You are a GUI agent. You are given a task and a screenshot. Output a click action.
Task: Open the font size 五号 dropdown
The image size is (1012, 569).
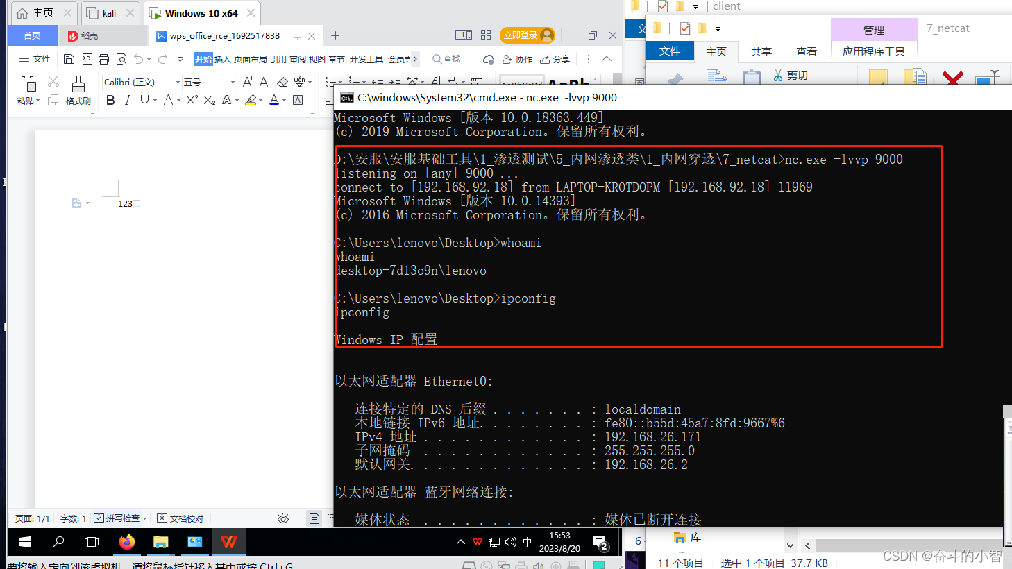[x=233, y=82]
